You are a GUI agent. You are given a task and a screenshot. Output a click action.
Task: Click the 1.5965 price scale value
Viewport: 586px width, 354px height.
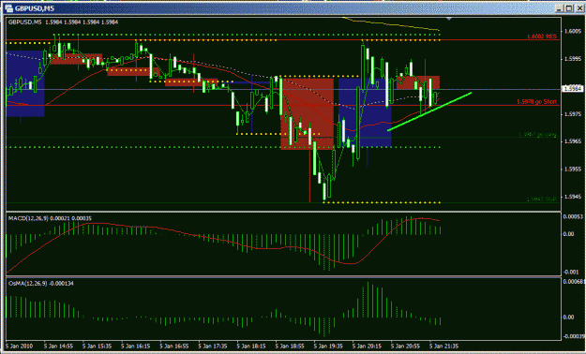click(573, 141)
